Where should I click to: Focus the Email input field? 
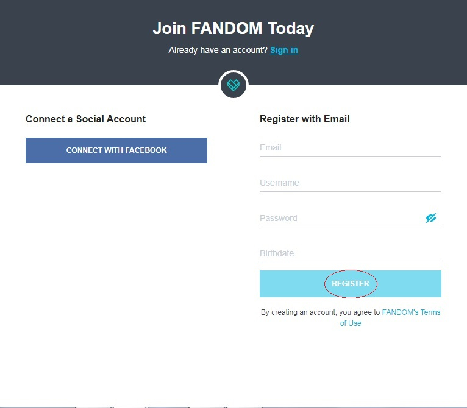[x=350, y=147]
